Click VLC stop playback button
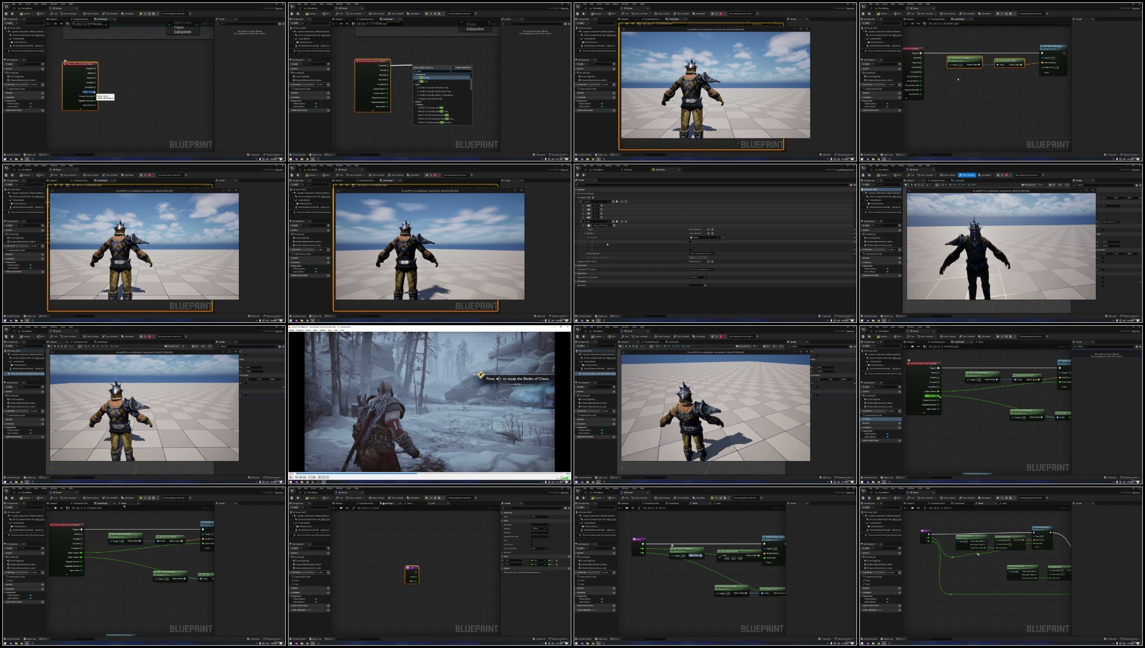 pos(301,477)
